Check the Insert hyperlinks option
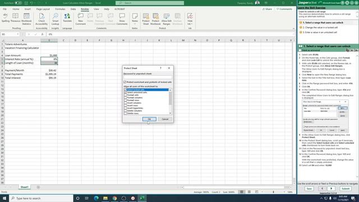This screenshot has width=359, height=202. coord(125,108)
